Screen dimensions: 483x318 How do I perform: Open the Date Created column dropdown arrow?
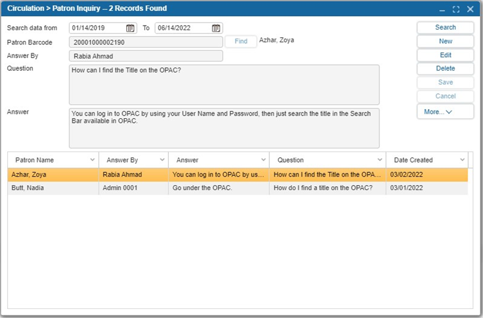462,160
